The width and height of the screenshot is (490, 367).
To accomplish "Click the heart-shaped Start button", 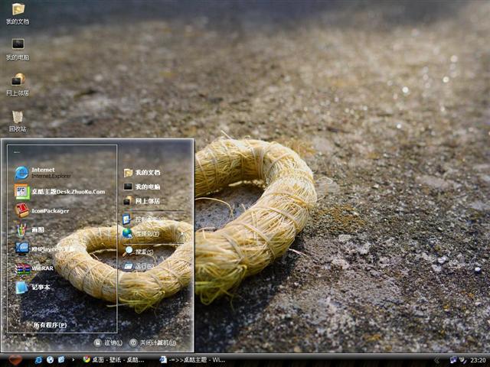I will [x=15, y=360].
